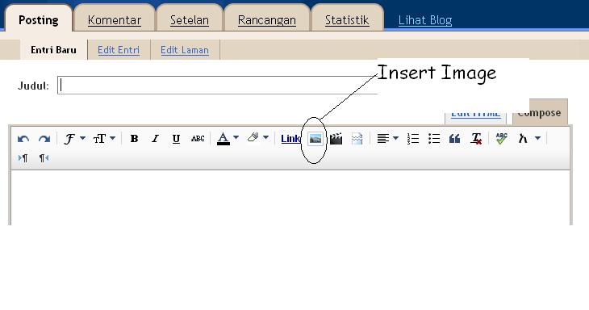Viewport: 589px width, 310px height.
Task: Expand the font family dropdown arrow
Action: pos(82,138)
